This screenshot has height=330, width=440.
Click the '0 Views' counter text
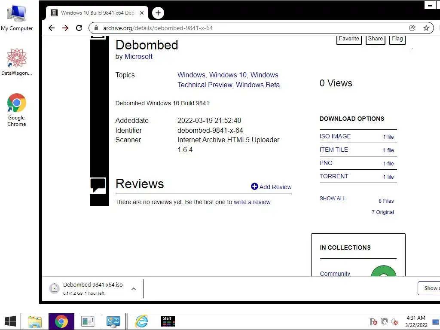coord(336,83)
